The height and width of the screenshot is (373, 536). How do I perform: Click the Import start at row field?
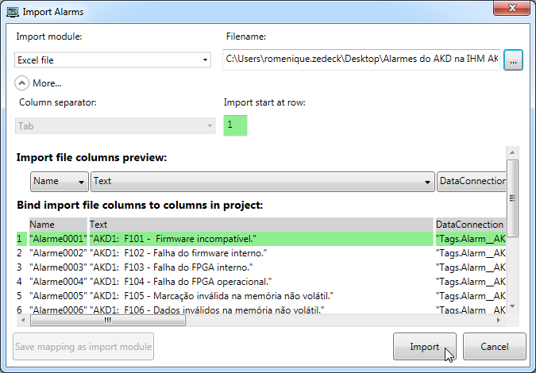(x=235, y=125)
